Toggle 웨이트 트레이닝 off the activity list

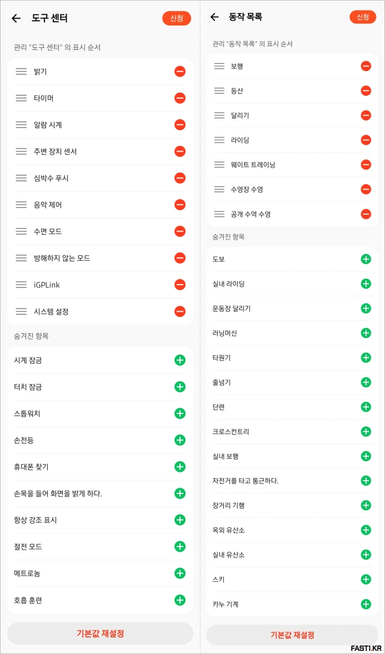[x=366, y=164]
